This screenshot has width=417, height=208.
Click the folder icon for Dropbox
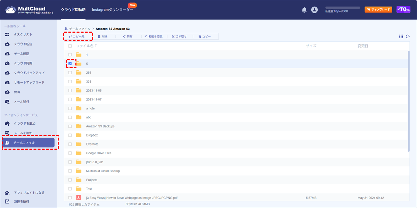tap(79, 135)
